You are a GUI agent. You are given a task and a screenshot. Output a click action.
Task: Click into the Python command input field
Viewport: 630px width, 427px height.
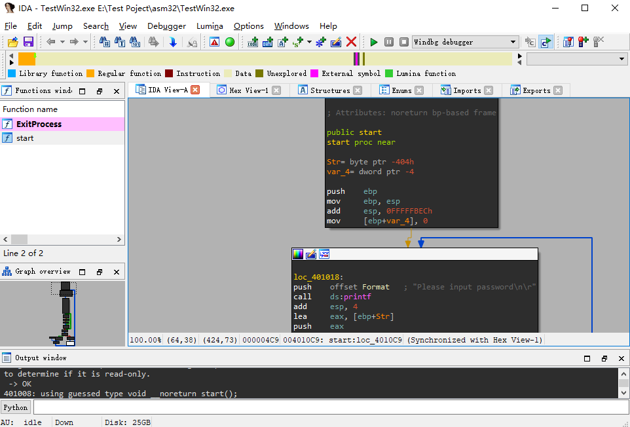331,407
